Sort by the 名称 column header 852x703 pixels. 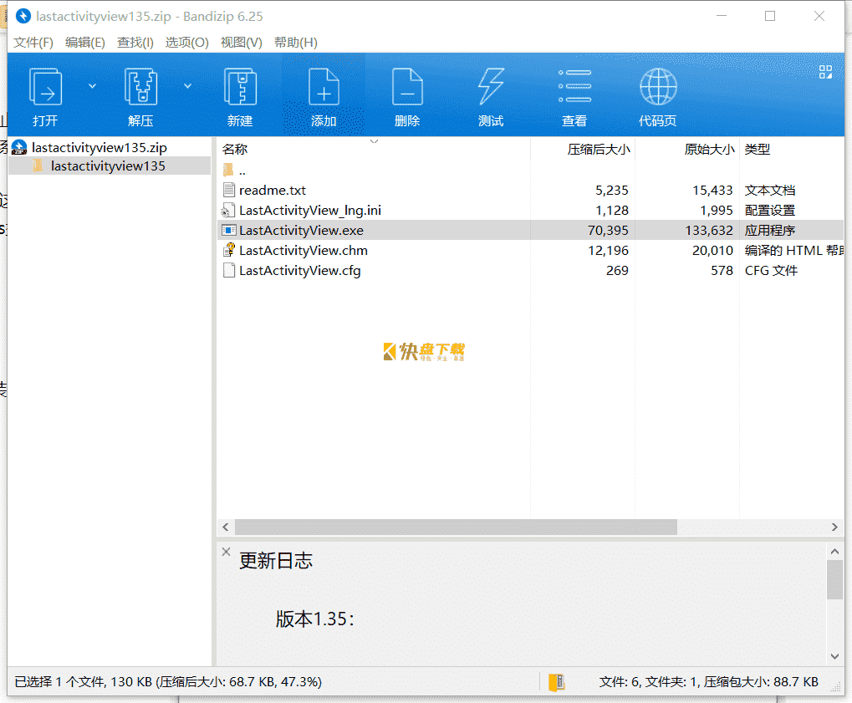pyautogui.click(x=235, y=149)
